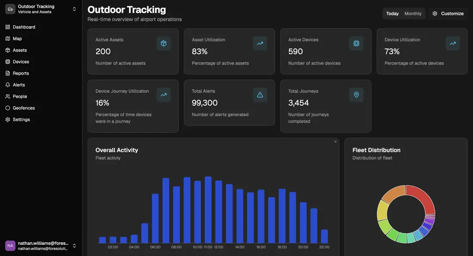473x256 pixels.
Task: Click the 14:00 axis label
Action: tap(240, 247)
